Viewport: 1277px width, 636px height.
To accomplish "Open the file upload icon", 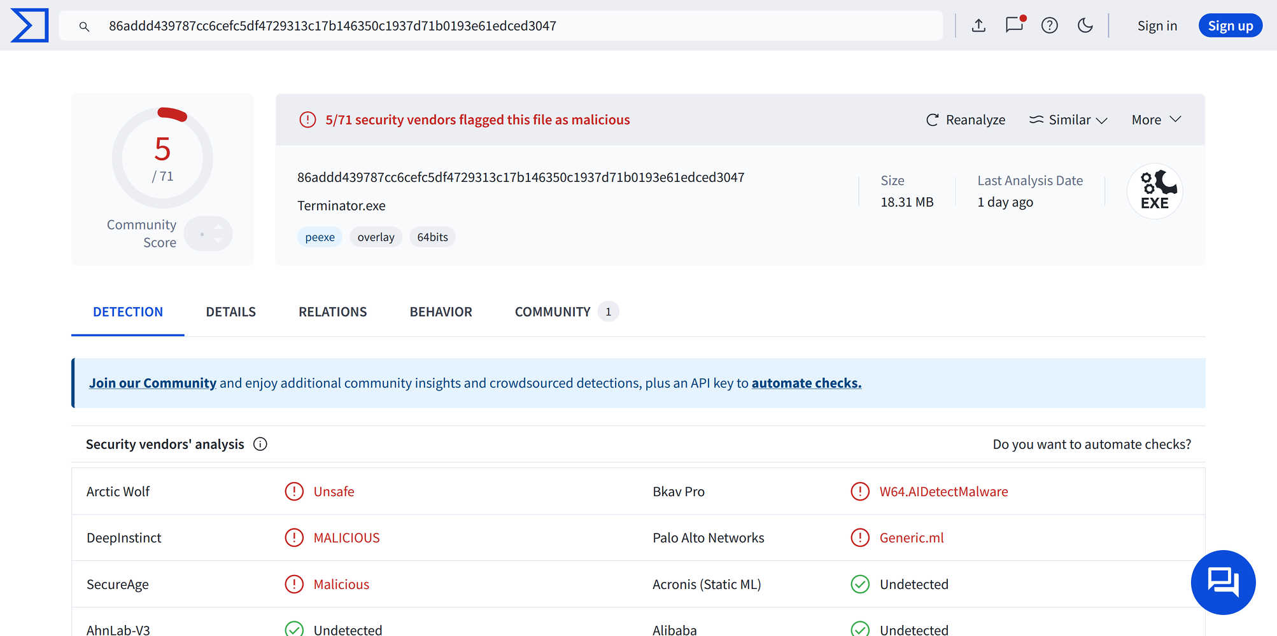I will (x=978, y=25).
